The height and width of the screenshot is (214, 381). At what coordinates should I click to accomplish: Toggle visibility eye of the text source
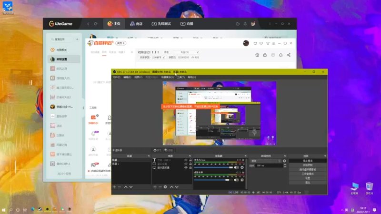click(x=186, y=160)
